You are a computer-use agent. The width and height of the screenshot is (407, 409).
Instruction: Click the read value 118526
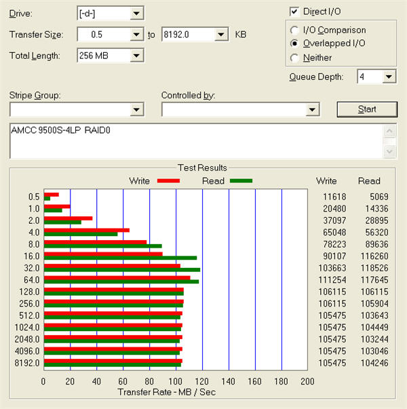pyautogui.click(x=374, y=268)
